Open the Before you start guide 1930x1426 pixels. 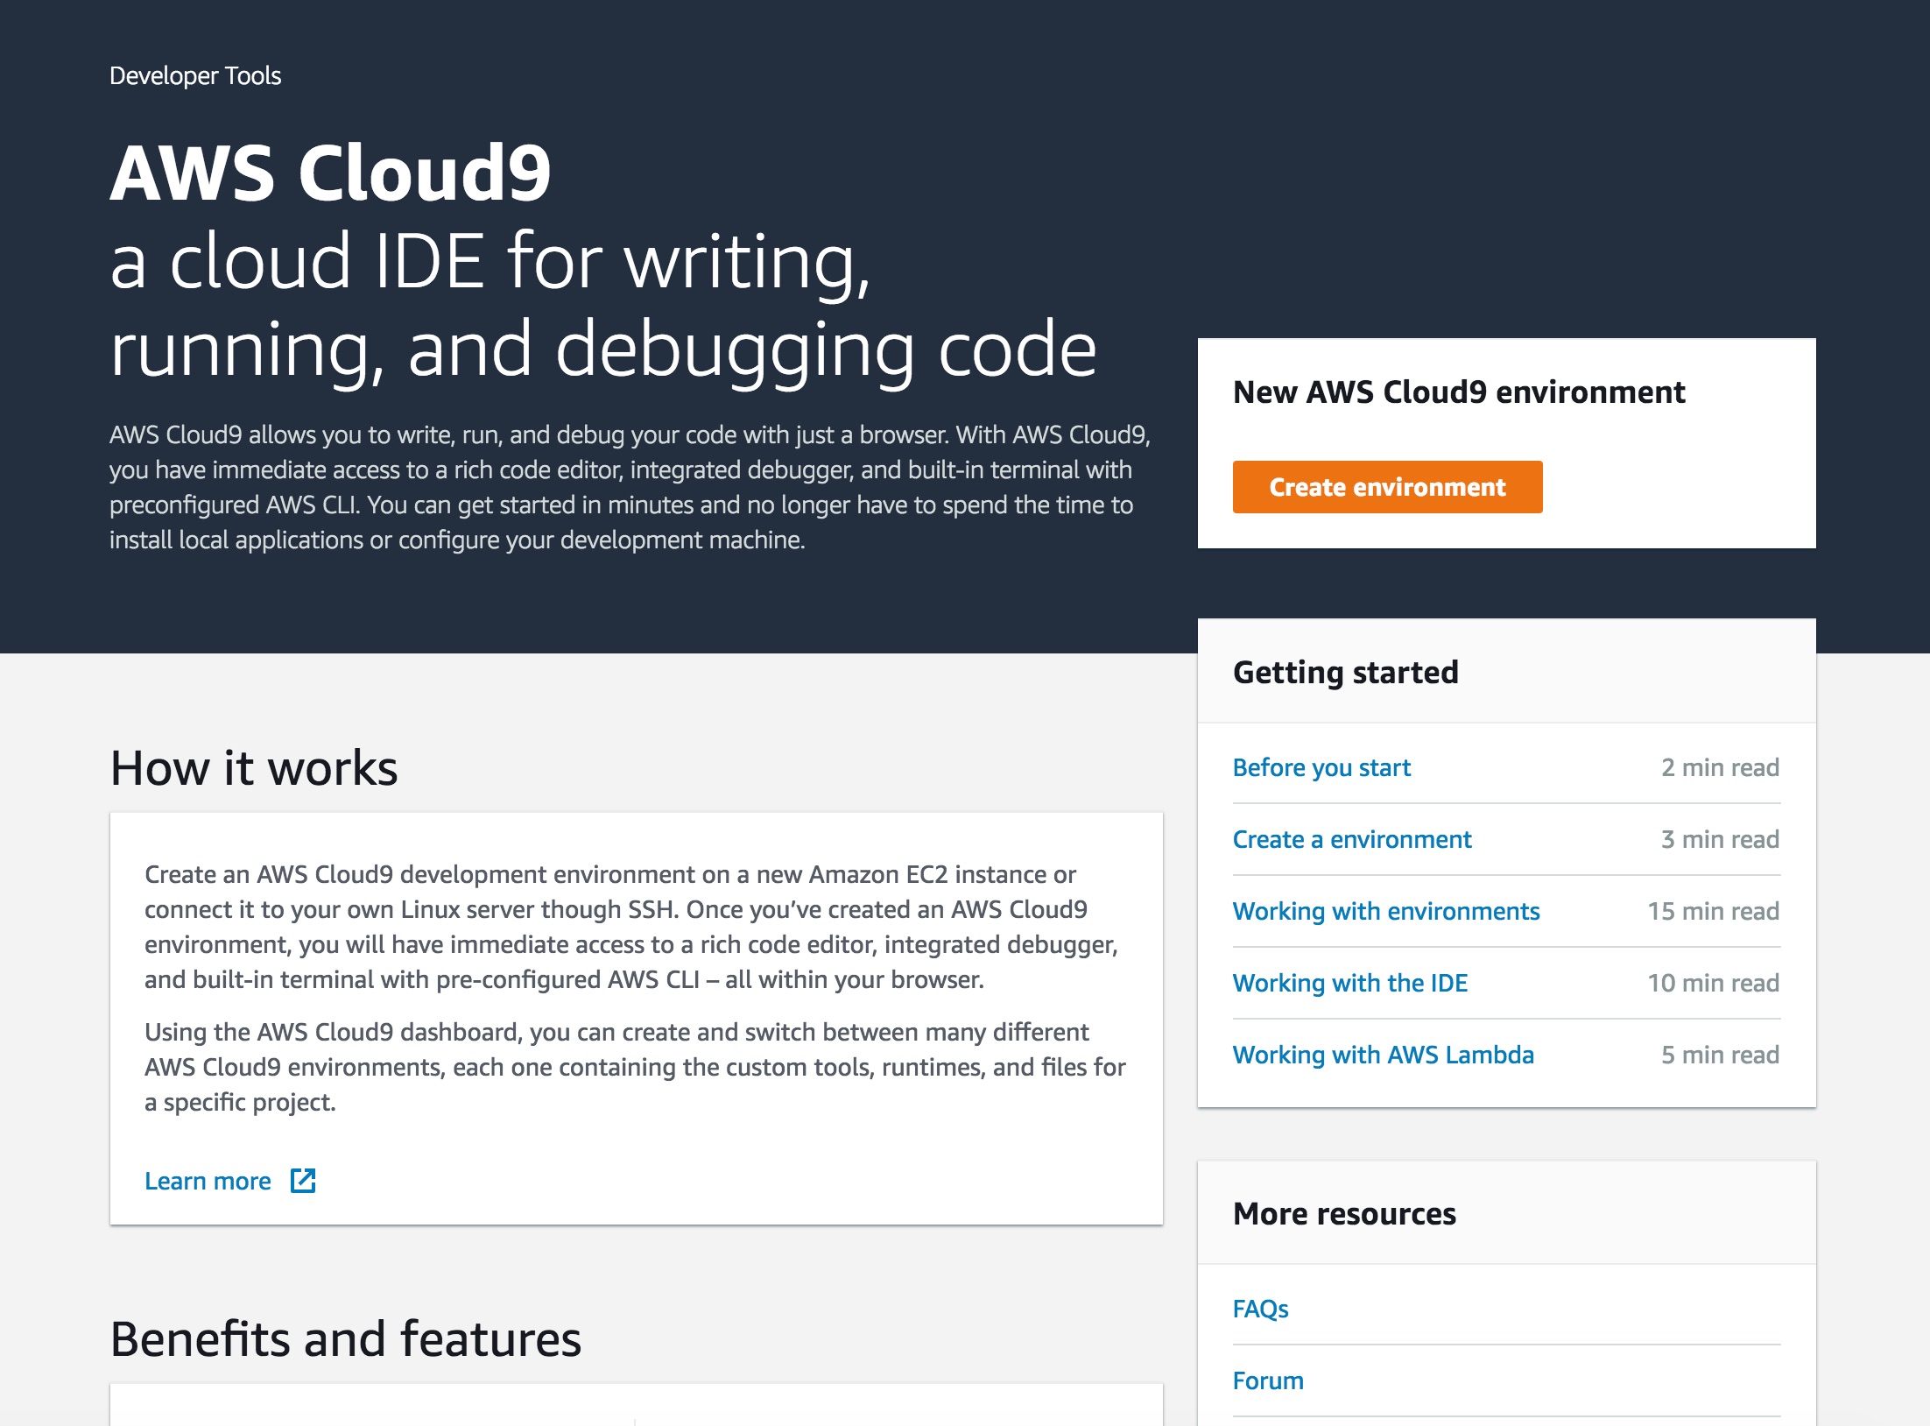(1321, 767)
